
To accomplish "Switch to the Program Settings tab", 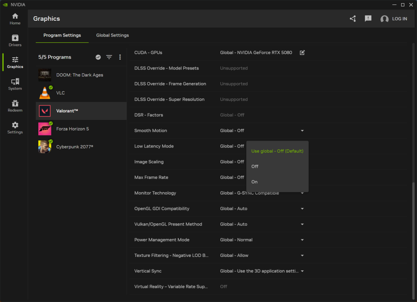I will [x=62, y=35].
